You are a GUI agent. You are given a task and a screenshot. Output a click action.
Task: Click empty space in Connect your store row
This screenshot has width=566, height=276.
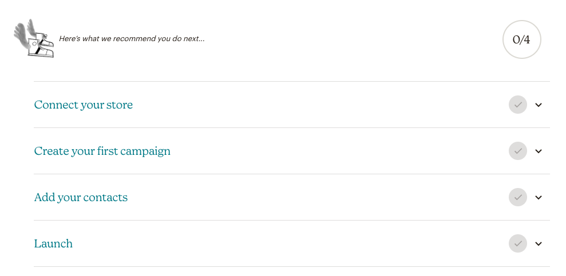tap(320, 105)
